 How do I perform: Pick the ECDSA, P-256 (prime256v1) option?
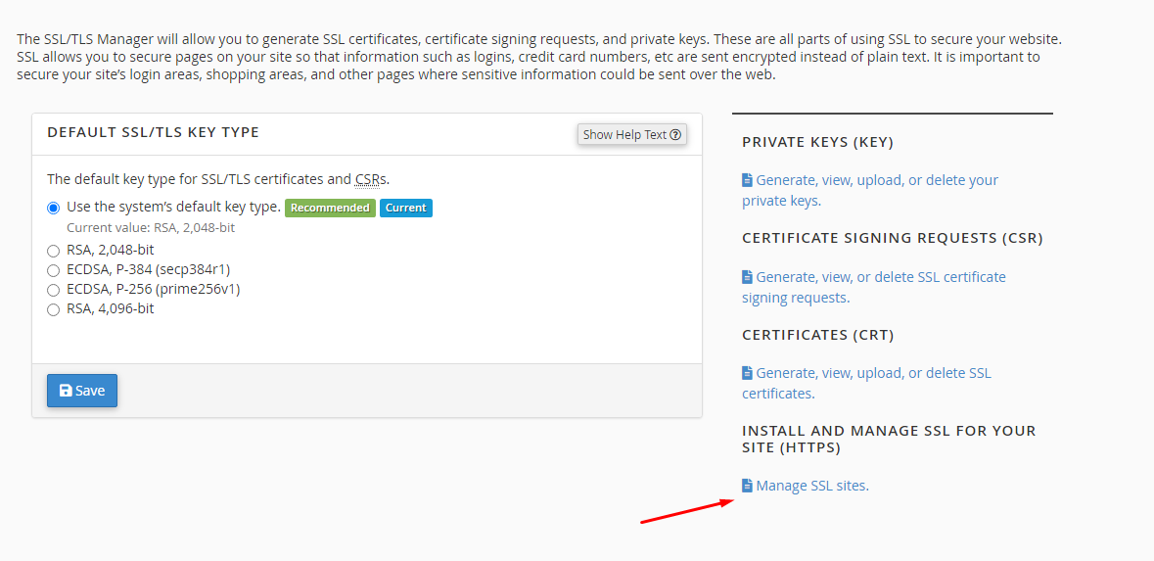[54, 290]
